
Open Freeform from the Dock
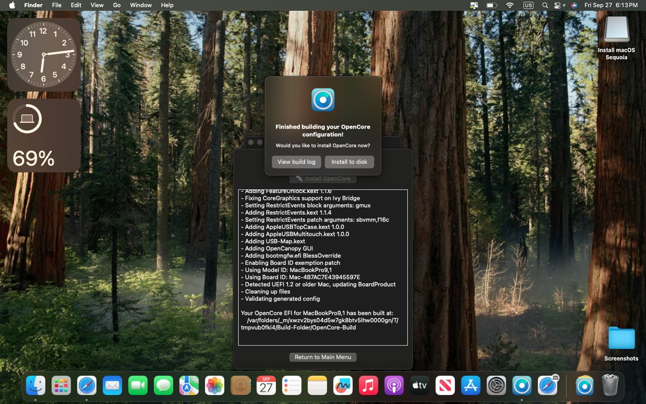click(343, 385)
